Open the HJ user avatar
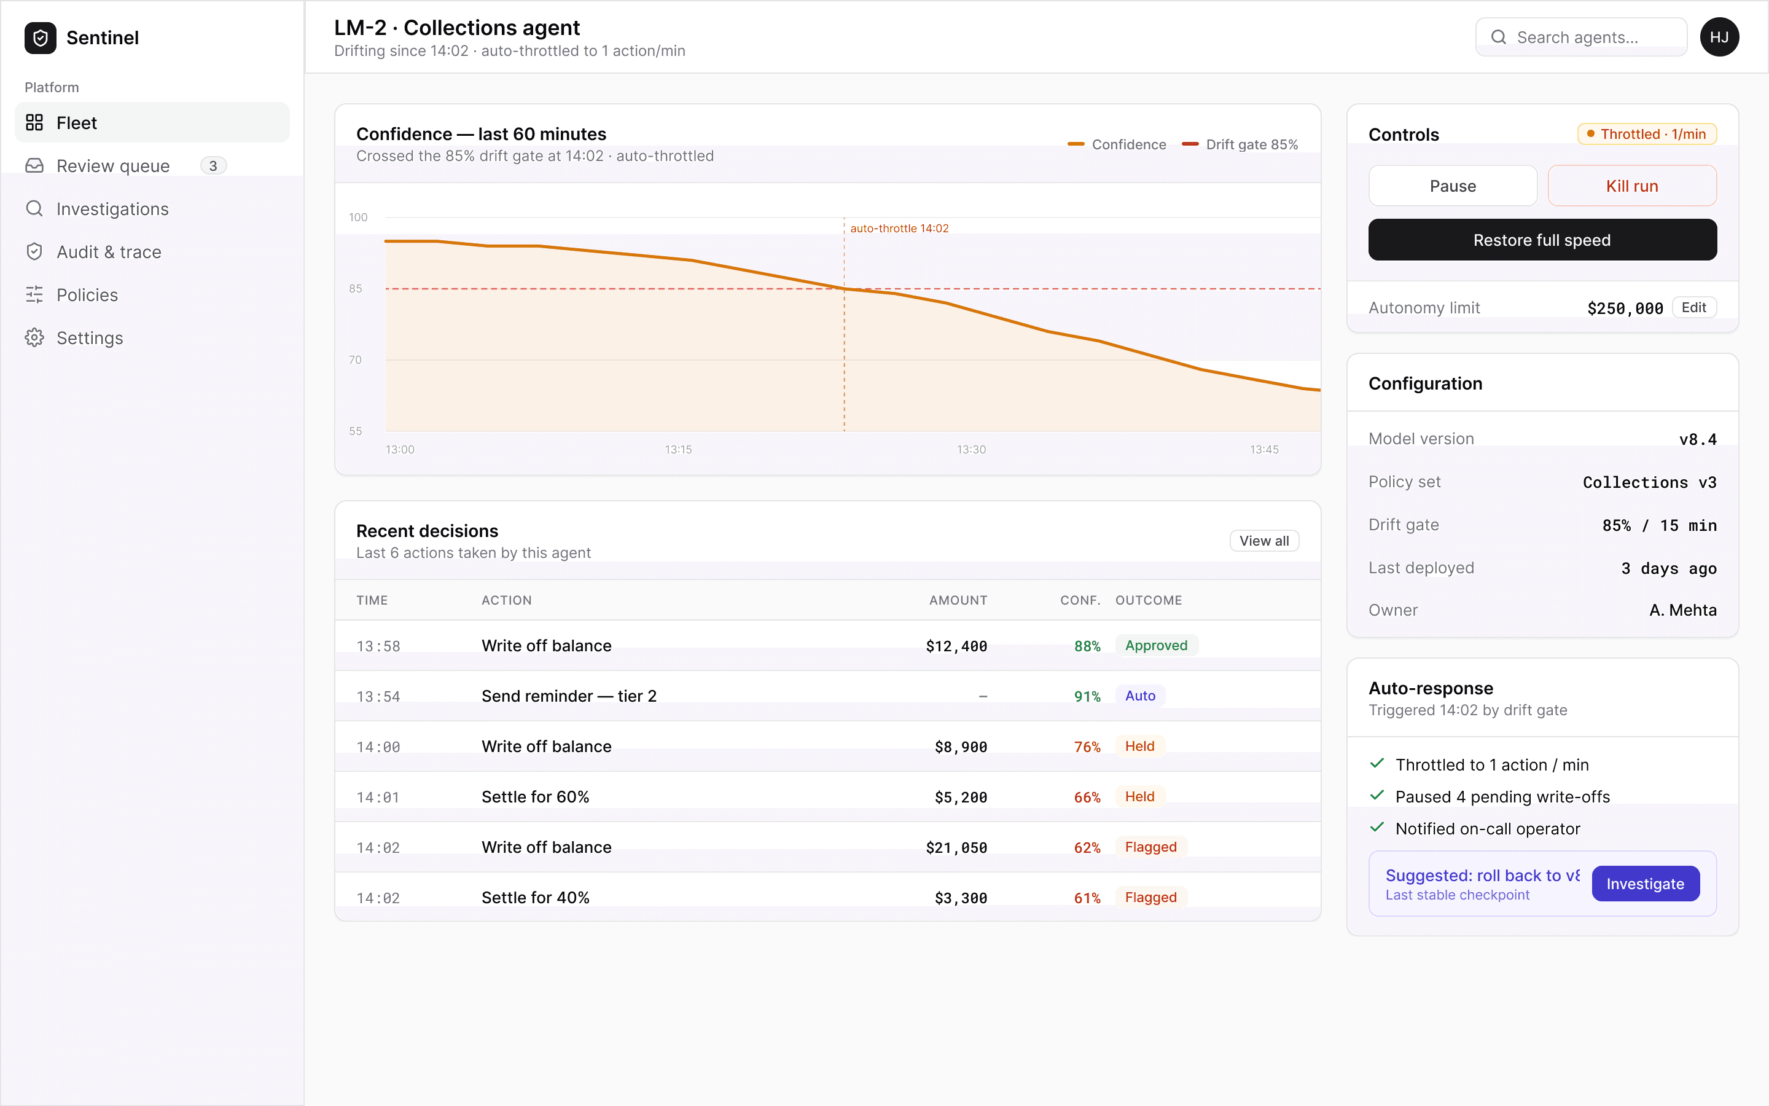 click(x=1719, y=37)
